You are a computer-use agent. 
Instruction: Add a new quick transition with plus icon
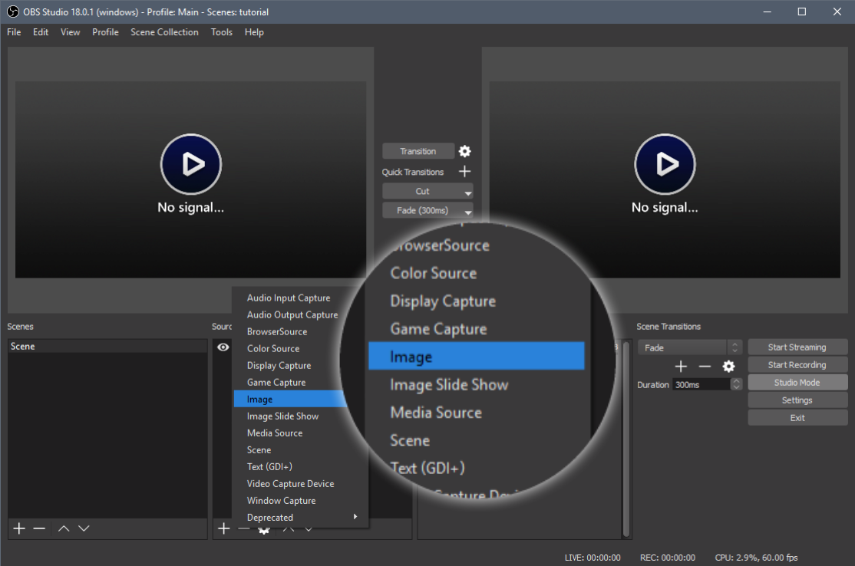point(464,172)
